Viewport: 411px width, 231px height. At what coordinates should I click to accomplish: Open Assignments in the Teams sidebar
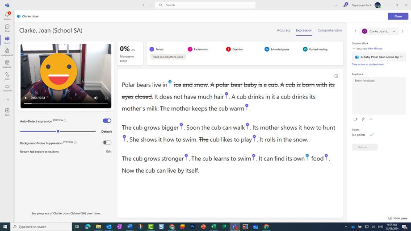(x=7, y=52)
